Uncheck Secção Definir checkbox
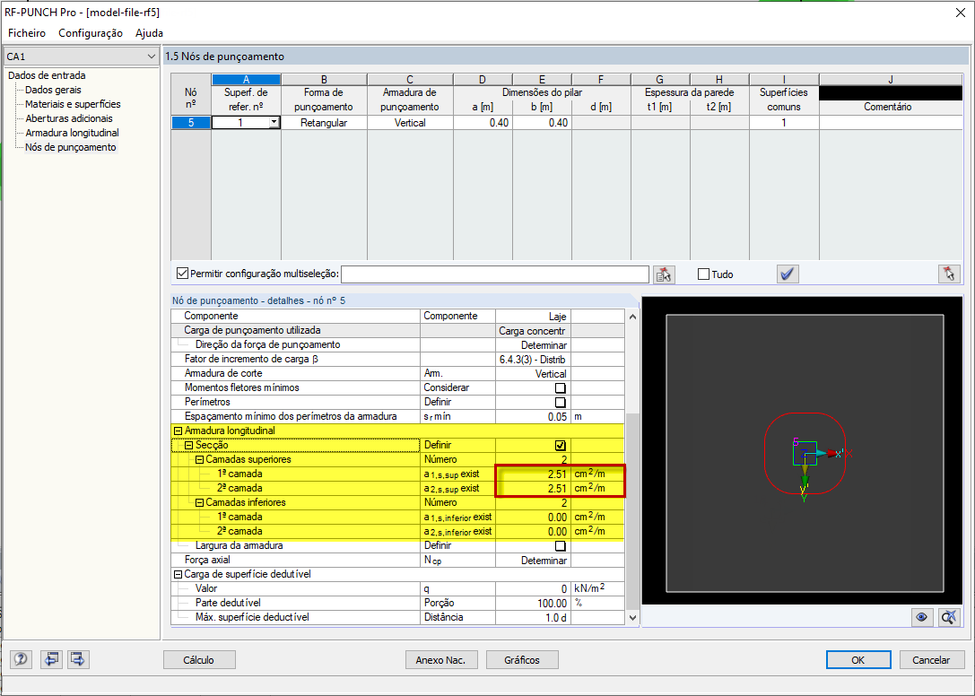 561,446
